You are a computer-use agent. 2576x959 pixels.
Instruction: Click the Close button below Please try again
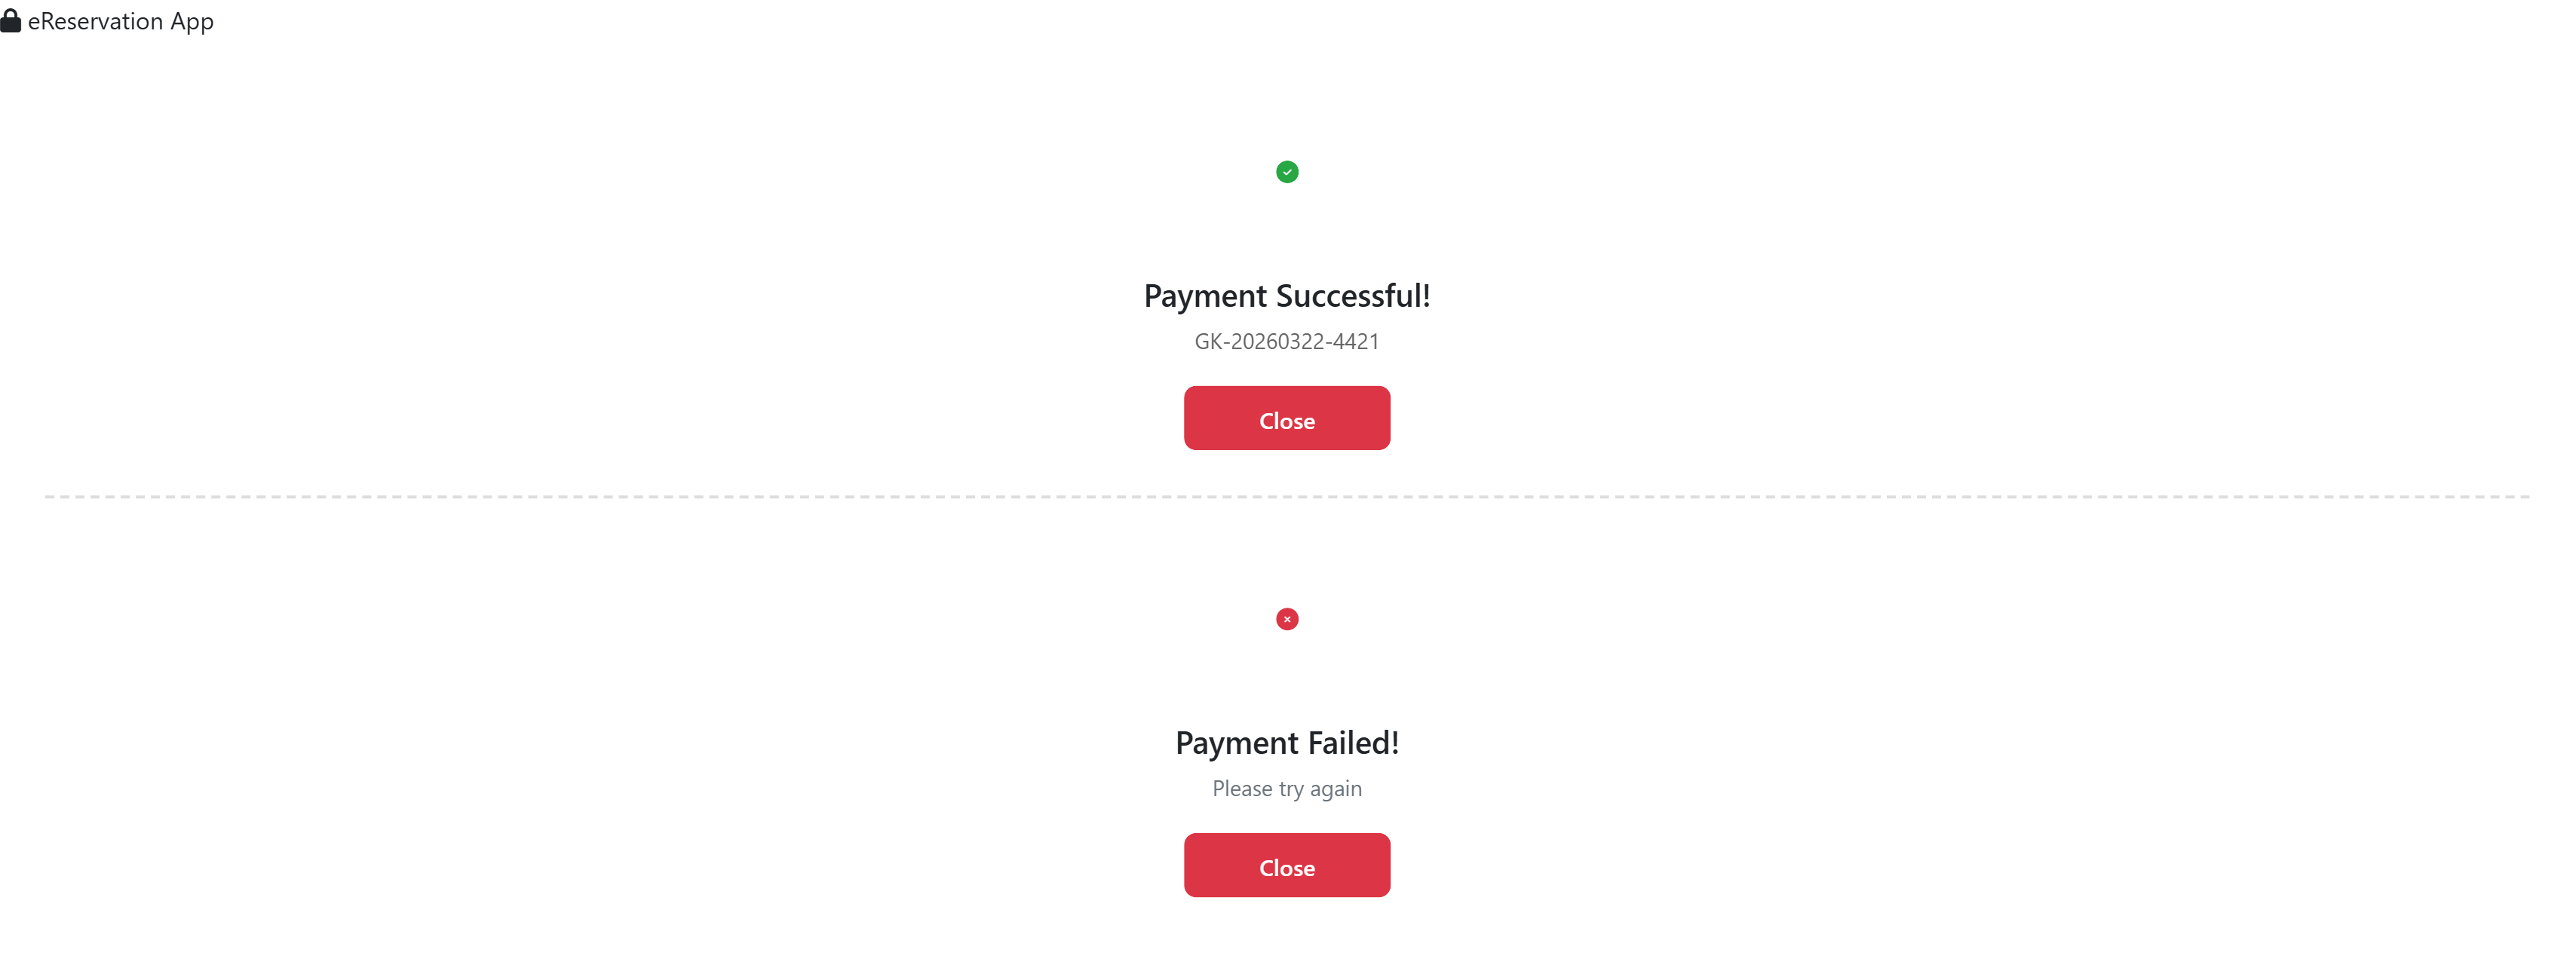pos(1287,865)
